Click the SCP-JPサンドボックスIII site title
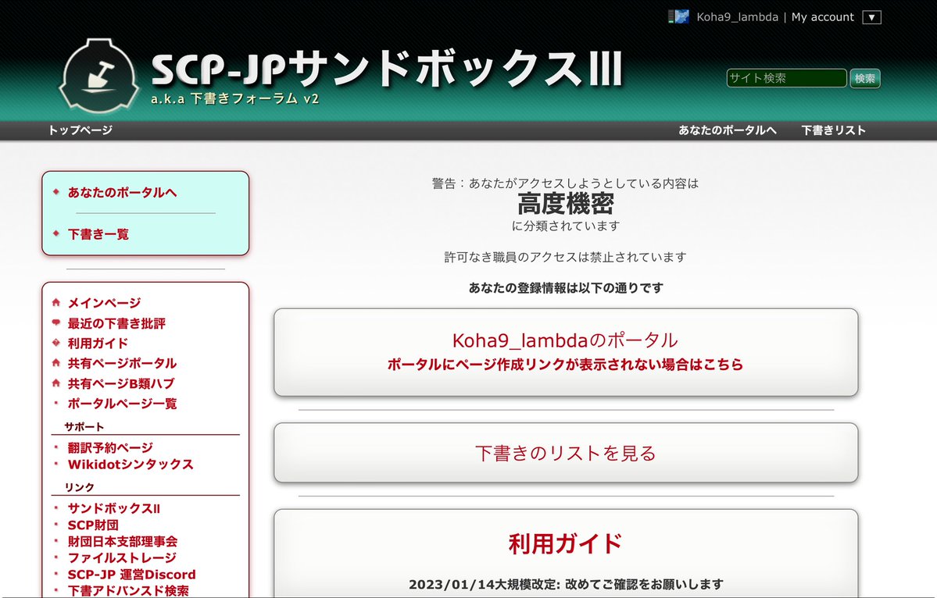 (387, 68)
